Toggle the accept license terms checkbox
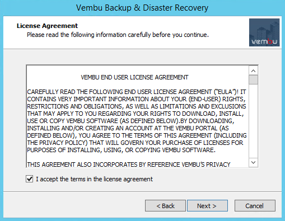This screenshot has width=285, height=221. pos(29,179)
